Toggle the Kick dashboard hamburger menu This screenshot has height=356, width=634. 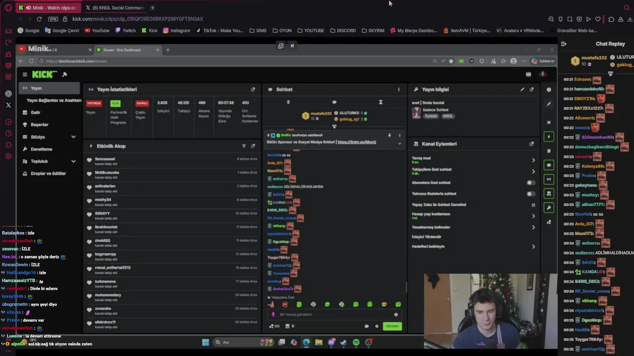click(x=25, y=74)
